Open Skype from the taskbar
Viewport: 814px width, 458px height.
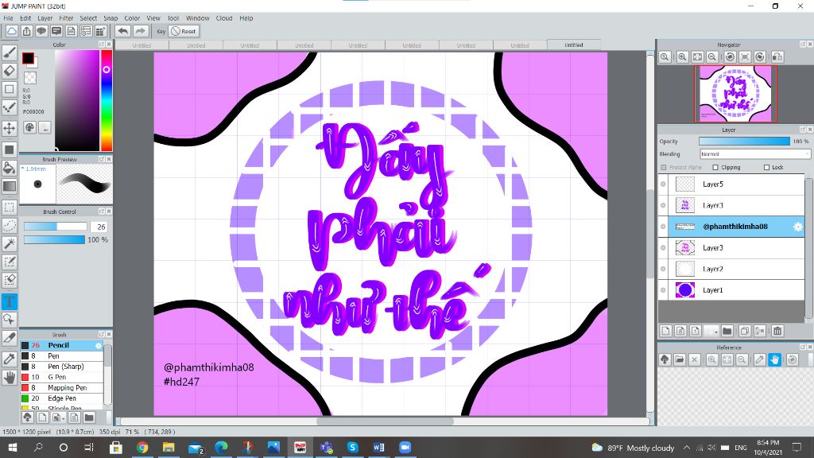pos(352,447)
